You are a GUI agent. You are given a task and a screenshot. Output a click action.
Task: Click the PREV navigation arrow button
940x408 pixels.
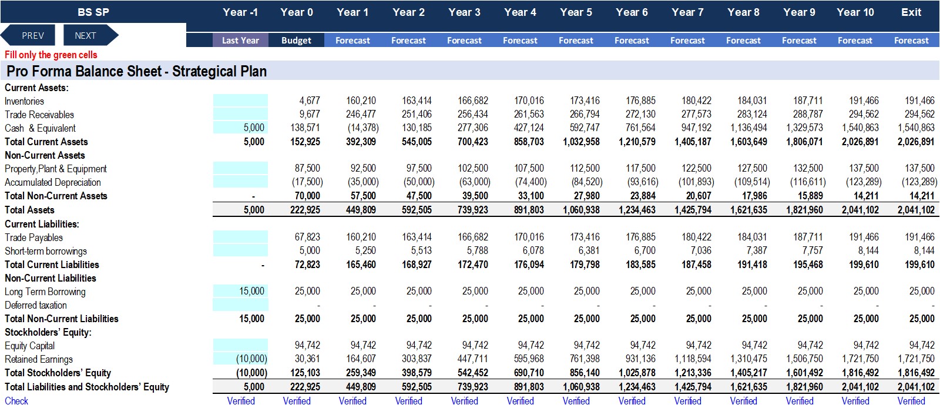(x=28, y=35)
